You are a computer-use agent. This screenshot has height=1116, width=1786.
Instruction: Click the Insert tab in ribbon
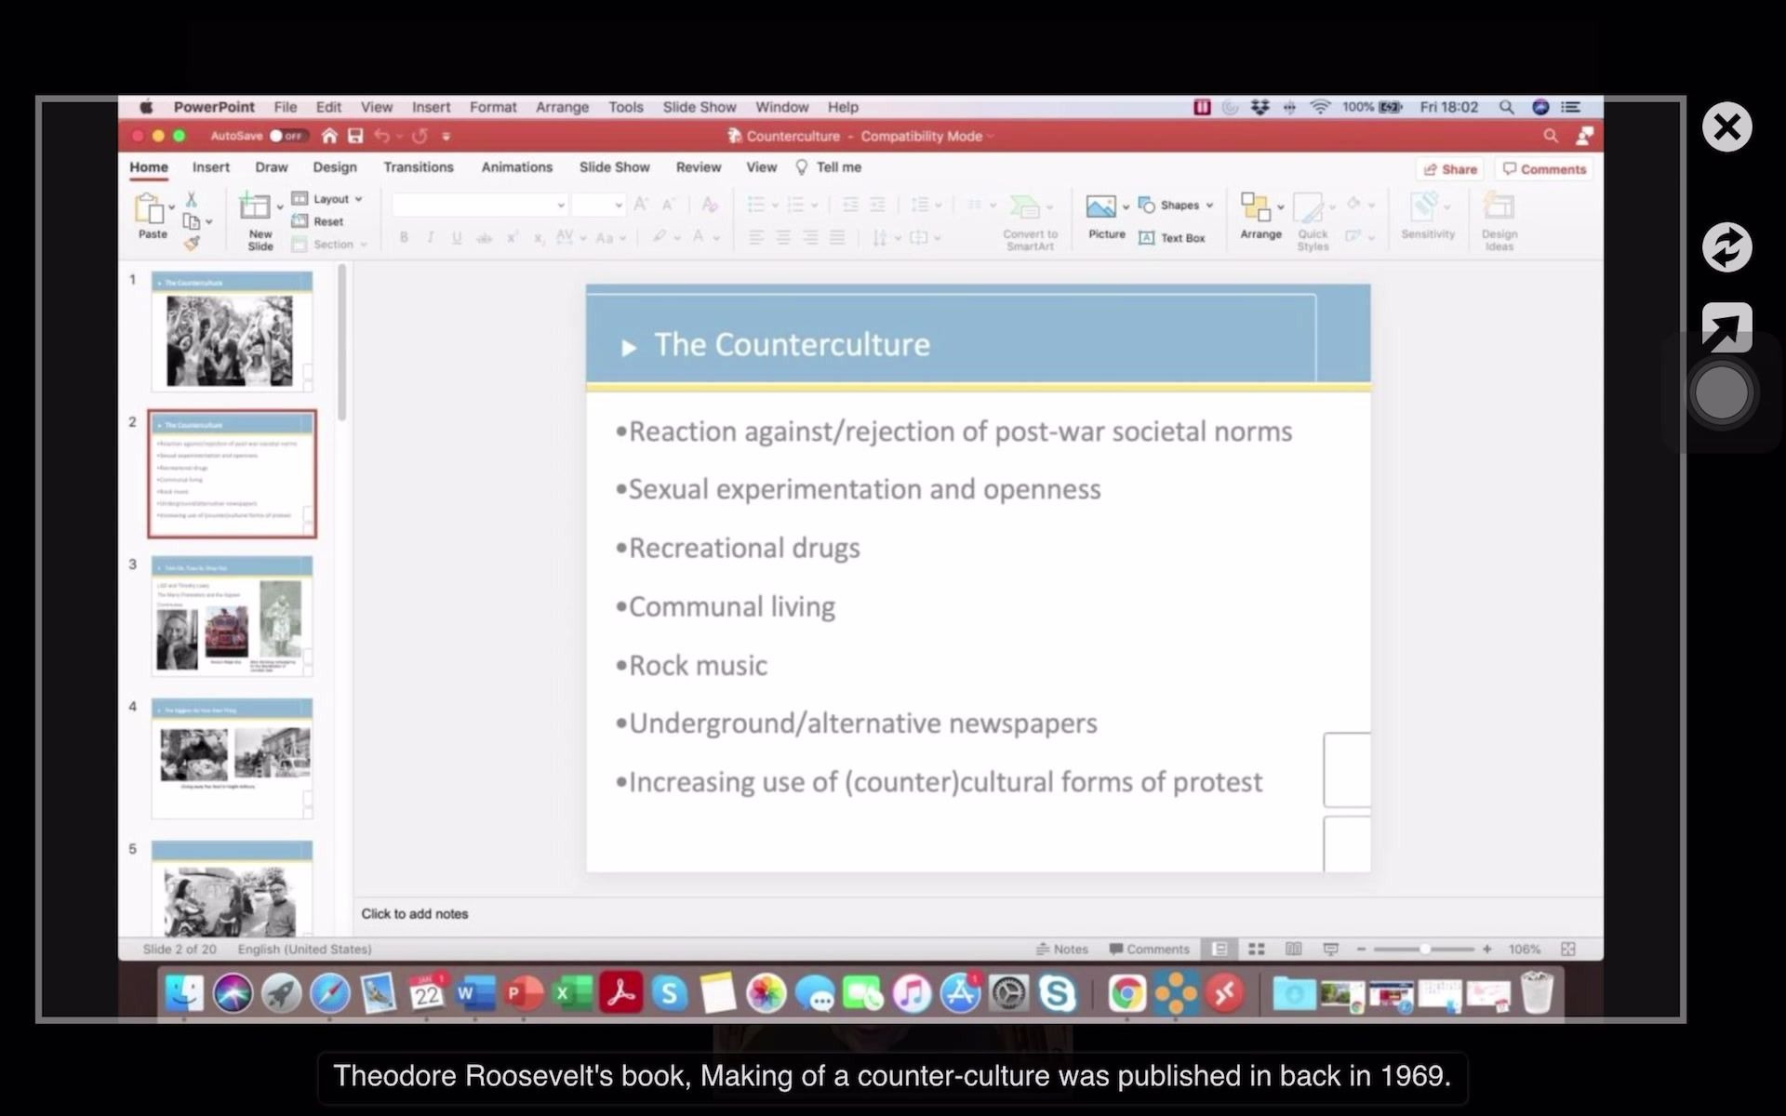(x=209, y=167)
